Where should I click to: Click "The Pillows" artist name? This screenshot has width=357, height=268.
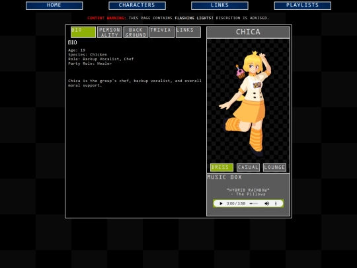[x=251, y=194]
